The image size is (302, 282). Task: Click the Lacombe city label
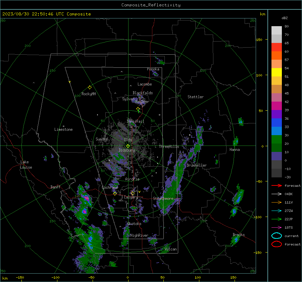145,84
